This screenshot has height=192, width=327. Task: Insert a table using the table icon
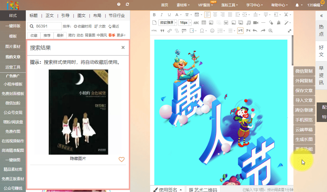pos(204,23)
